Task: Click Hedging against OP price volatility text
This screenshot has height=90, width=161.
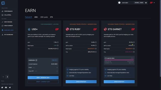Action: 116,69
